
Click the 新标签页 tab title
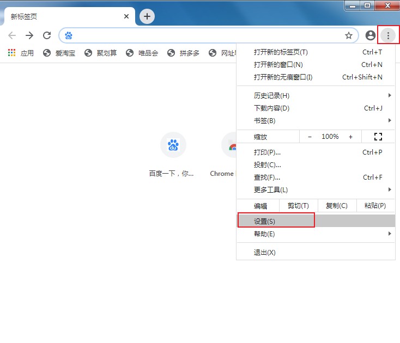(x=24, y=16)
